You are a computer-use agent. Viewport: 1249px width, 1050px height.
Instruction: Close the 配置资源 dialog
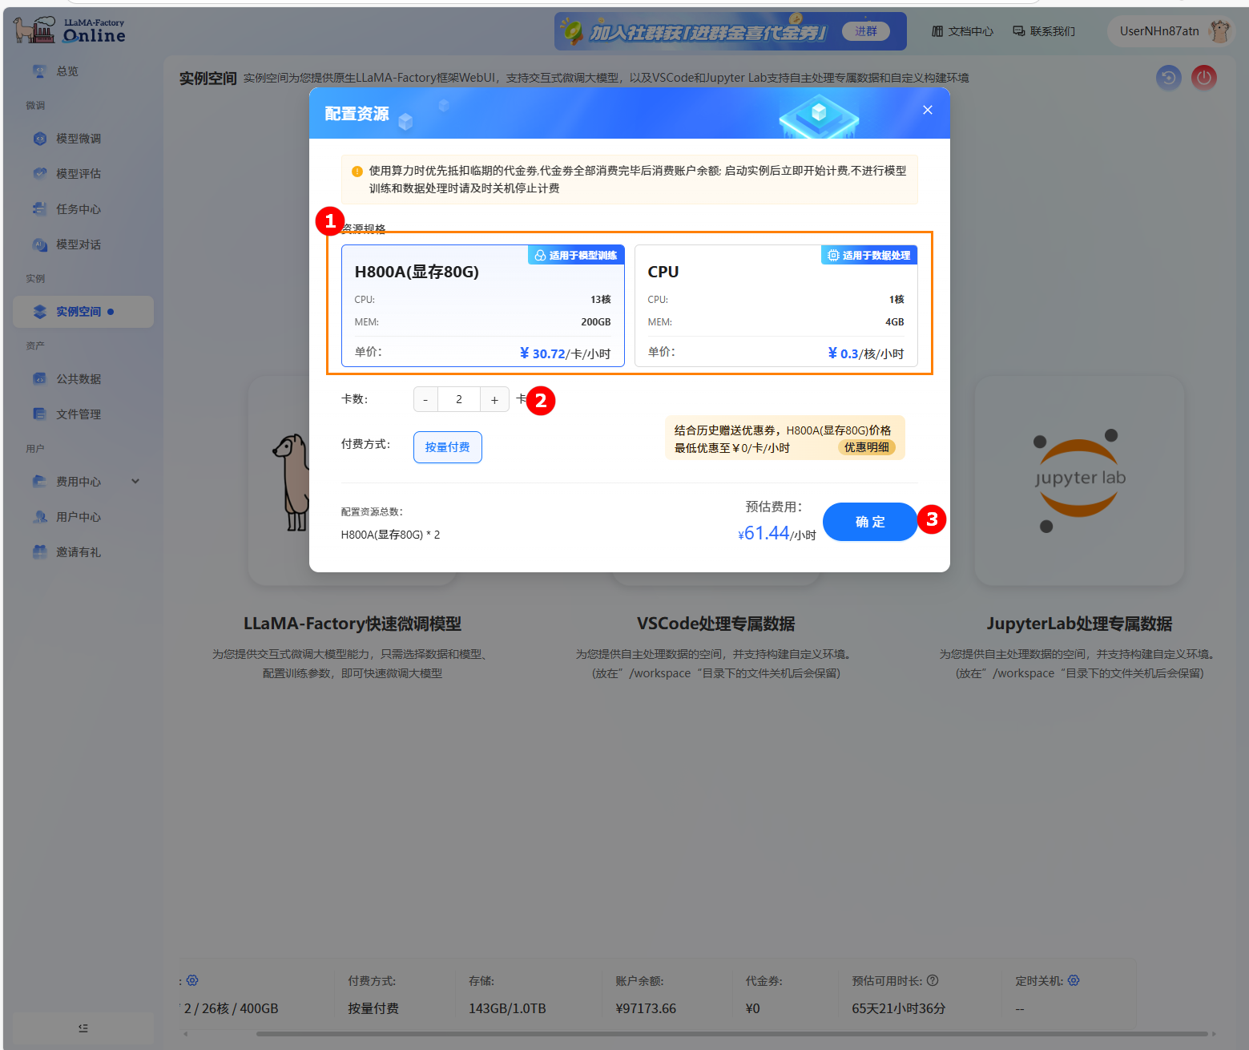(927, 110)
